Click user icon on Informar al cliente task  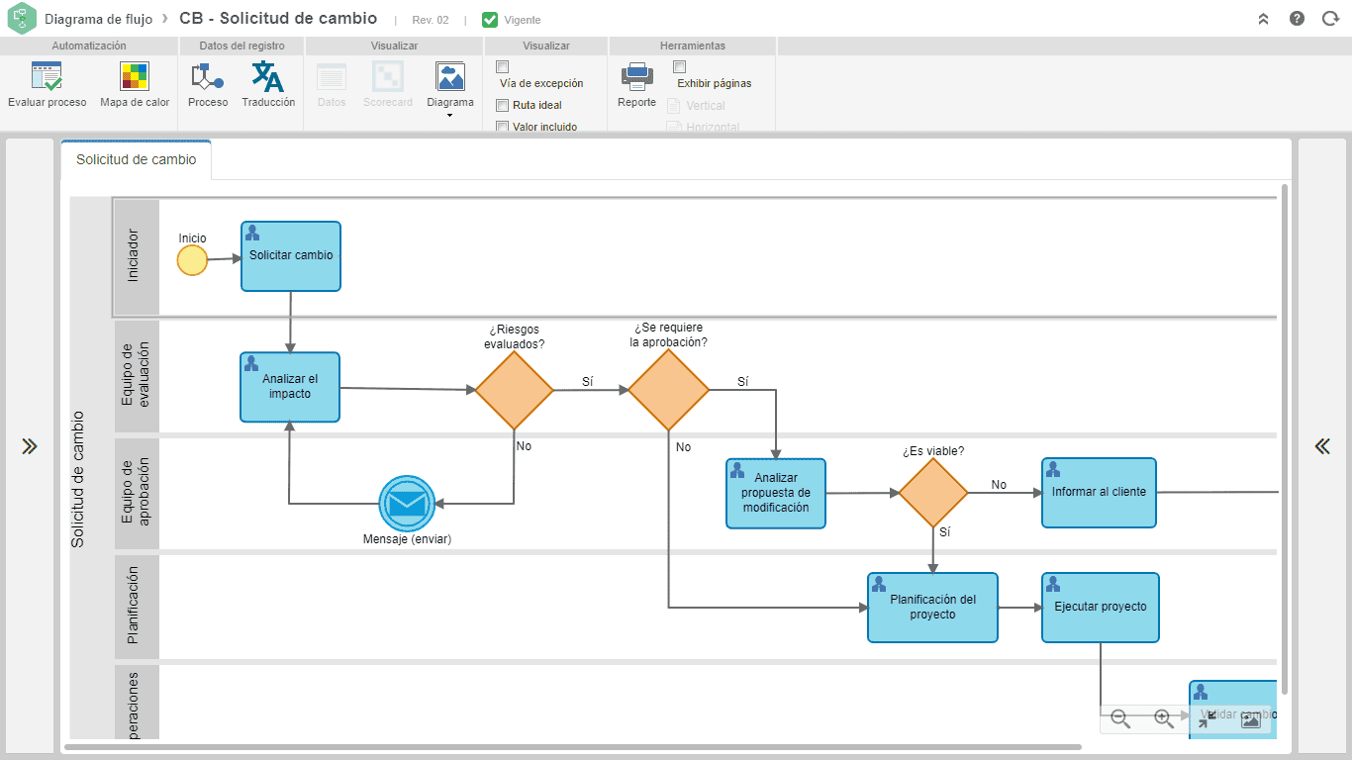pos(1053,469)
